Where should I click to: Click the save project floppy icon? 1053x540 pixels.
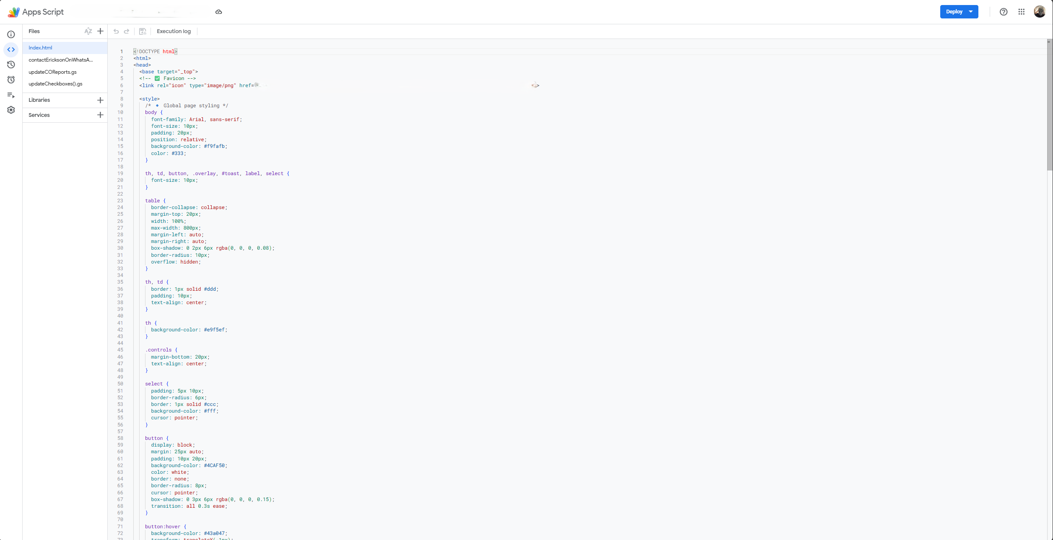(143, 31)
